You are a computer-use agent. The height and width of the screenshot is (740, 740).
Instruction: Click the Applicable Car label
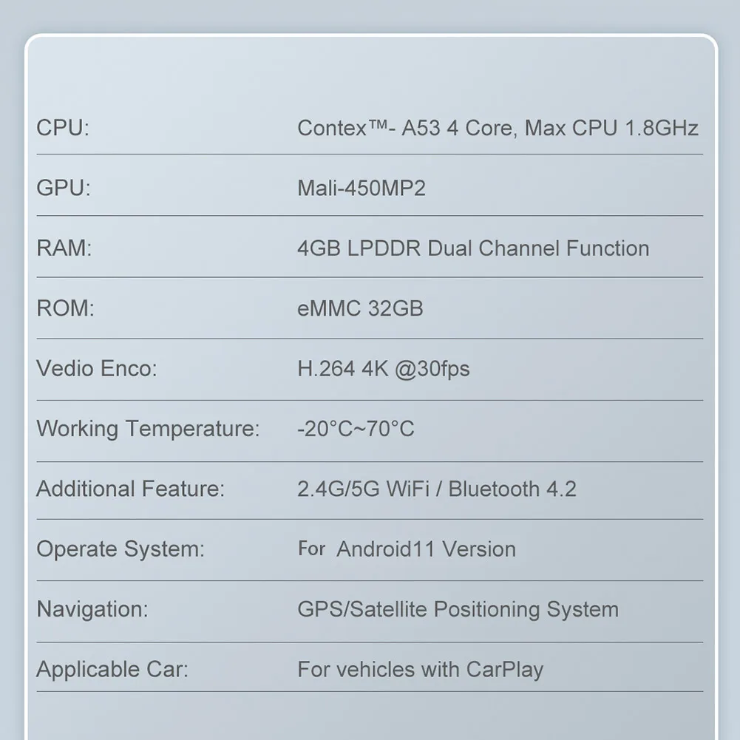[112, 670]
